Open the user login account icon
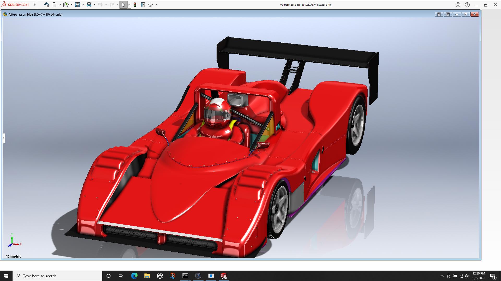Image resolution: width=501 pixels, height=281 pixels. [x=458, y=5]
